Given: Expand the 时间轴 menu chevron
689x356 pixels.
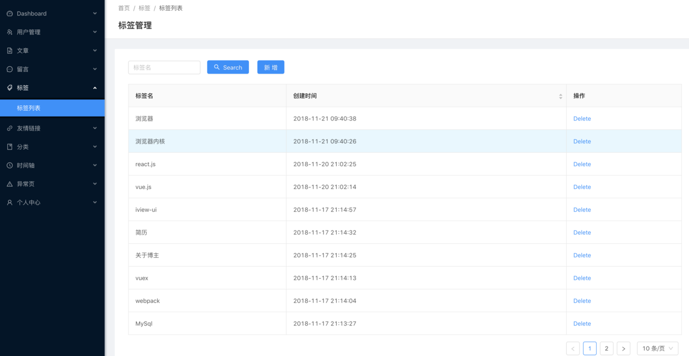Looking at the screenshot, I should click(x=94, y=166).
